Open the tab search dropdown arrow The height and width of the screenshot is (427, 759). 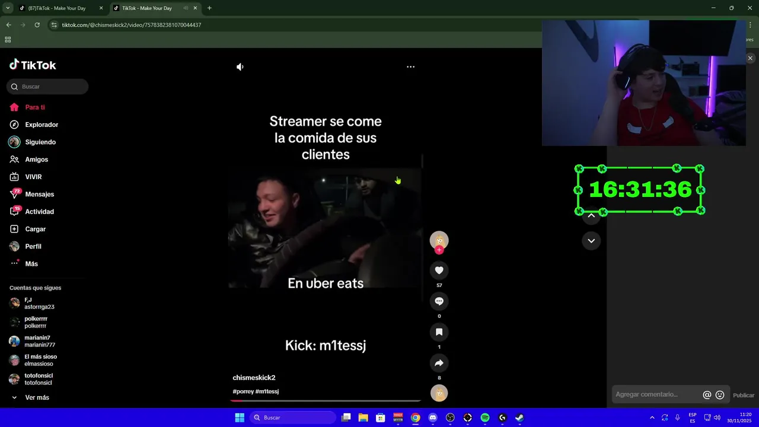[x=8, y=8]
